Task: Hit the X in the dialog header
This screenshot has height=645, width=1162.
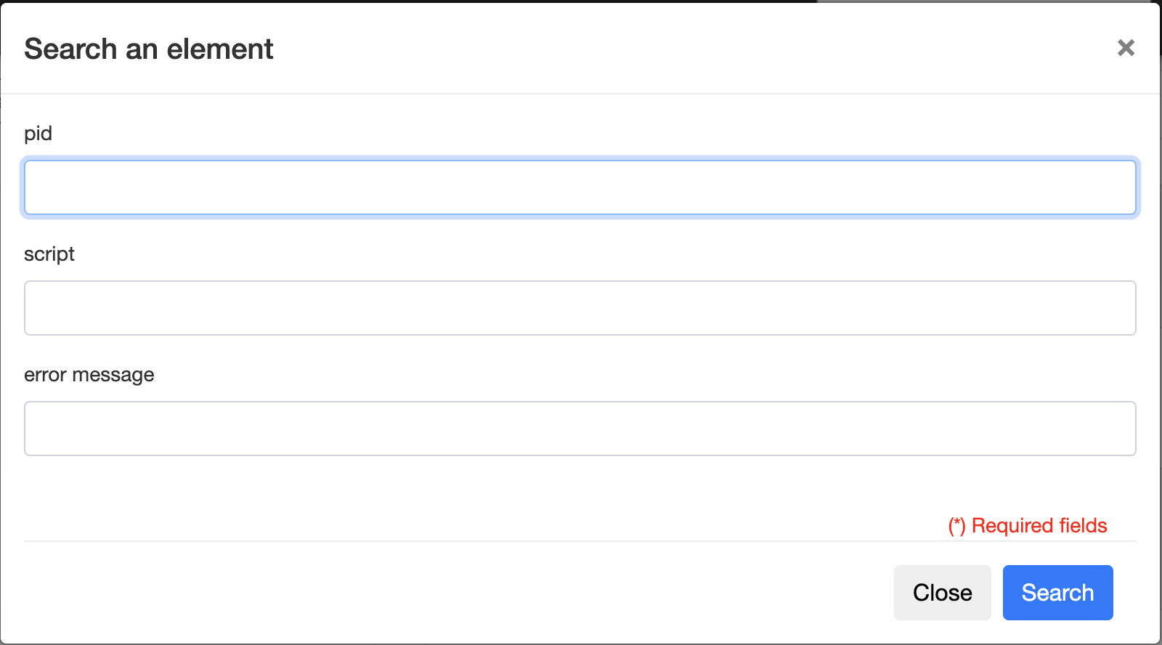Action: [x=1126, y=48]
